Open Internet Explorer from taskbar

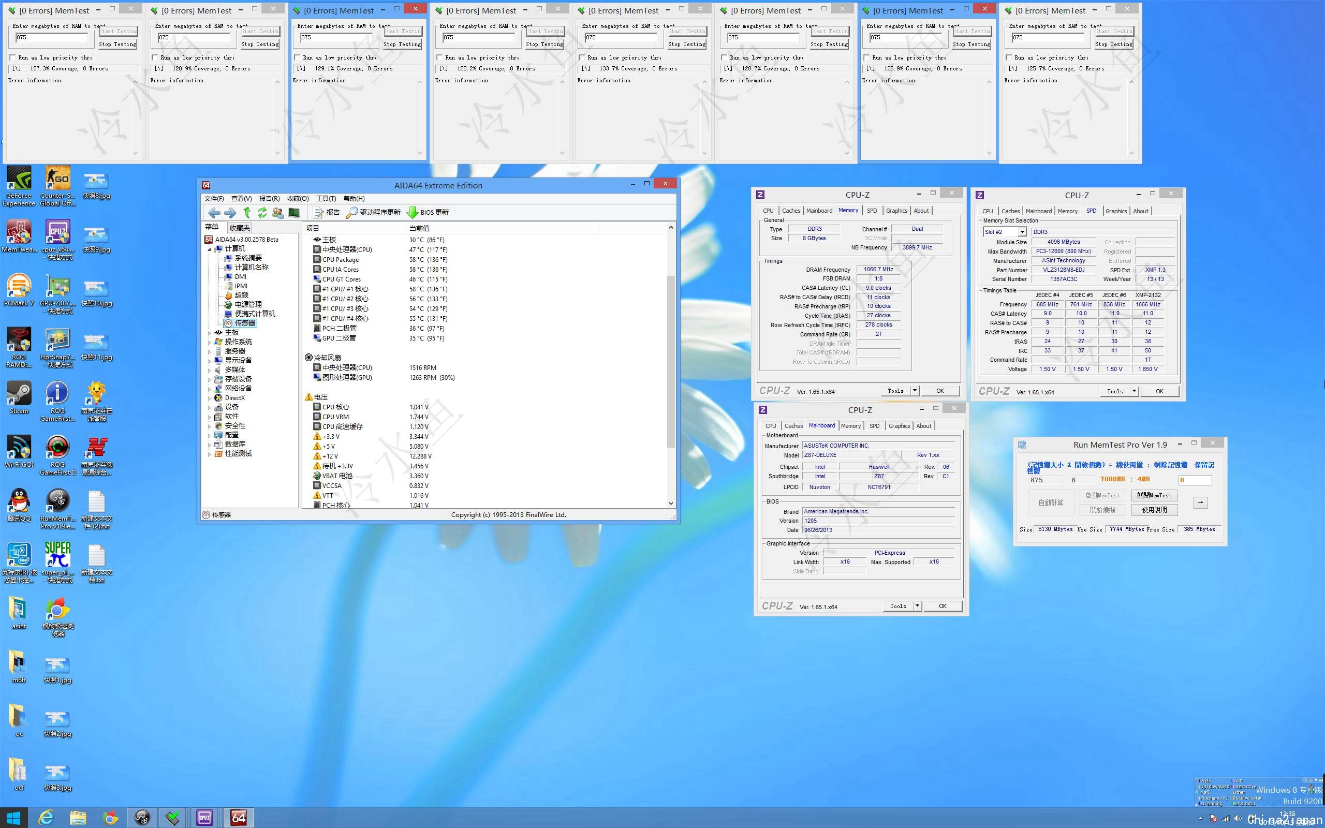pyautogui.click(x=47, y=818)
